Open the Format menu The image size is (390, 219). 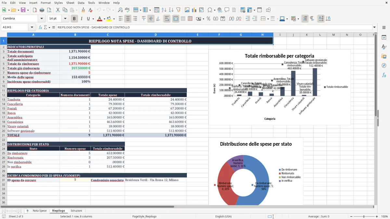(45, 3)
